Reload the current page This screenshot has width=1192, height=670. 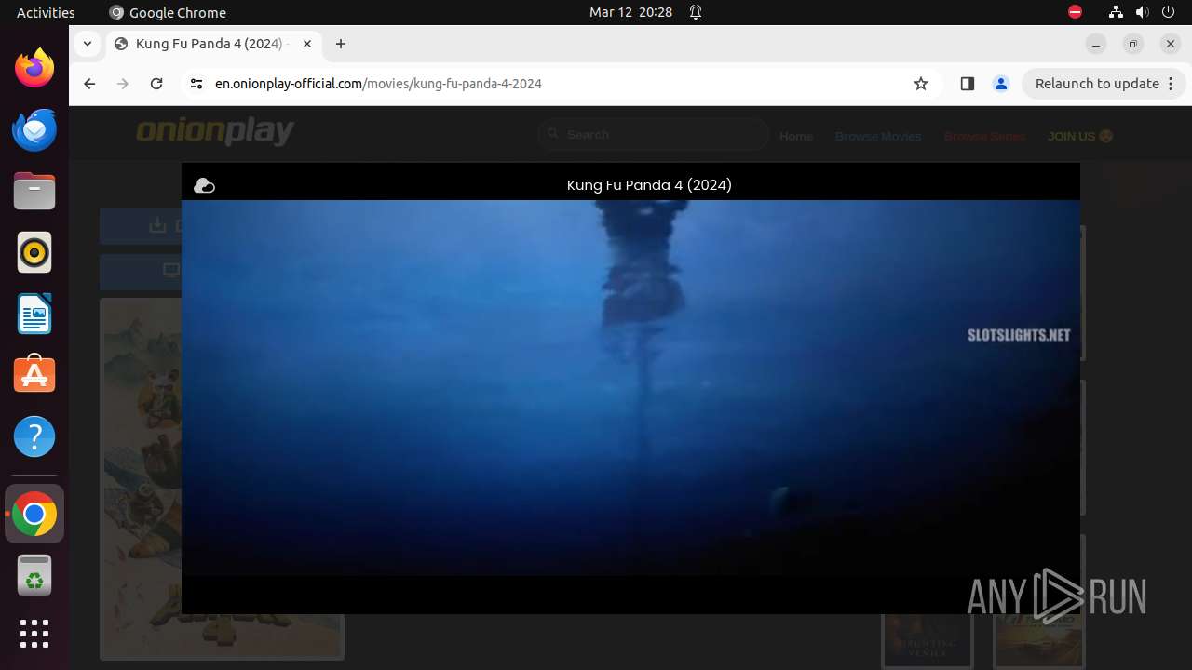(156, 84)
